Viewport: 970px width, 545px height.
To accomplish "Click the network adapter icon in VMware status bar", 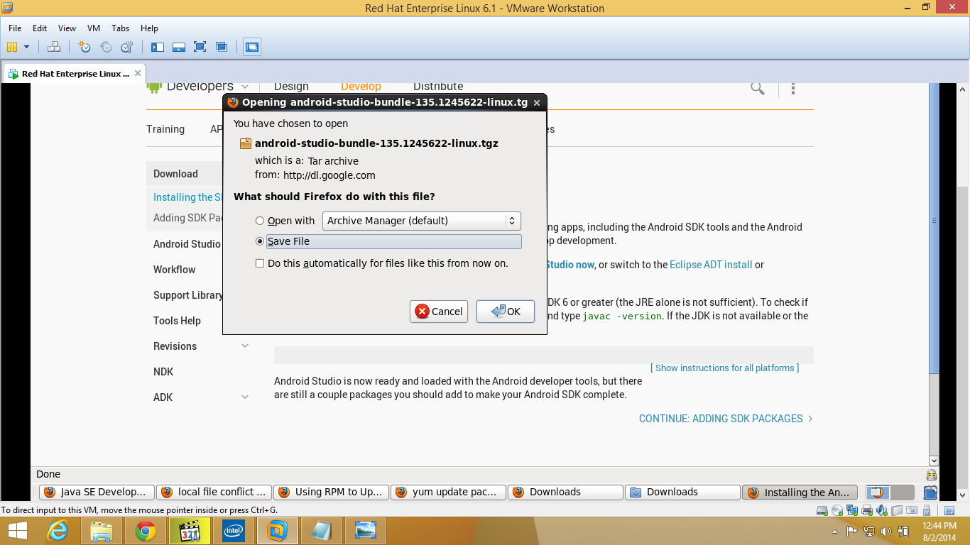I will tap(852, 510).
